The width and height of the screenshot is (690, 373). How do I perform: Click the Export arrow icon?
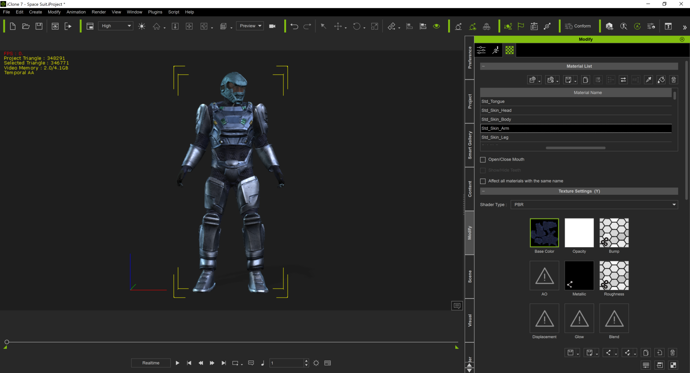point(68,26)
